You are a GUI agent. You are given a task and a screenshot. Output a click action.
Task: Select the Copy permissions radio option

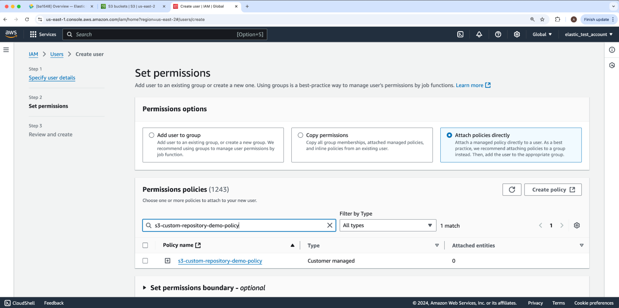pos(300,135)
